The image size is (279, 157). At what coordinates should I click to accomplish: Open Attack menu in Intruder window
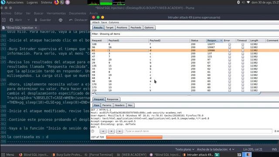(x=96, y=22)
